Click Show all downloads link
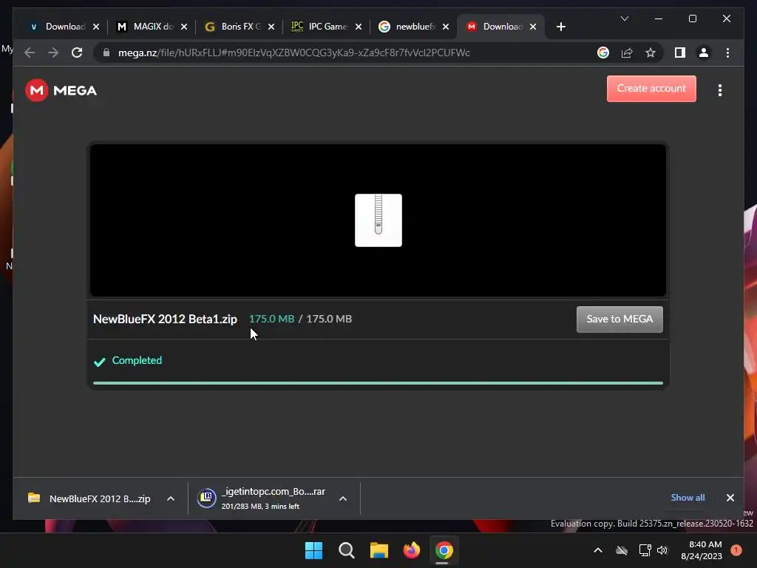Viewport: 757px width, 568px height. click(688, 498)
